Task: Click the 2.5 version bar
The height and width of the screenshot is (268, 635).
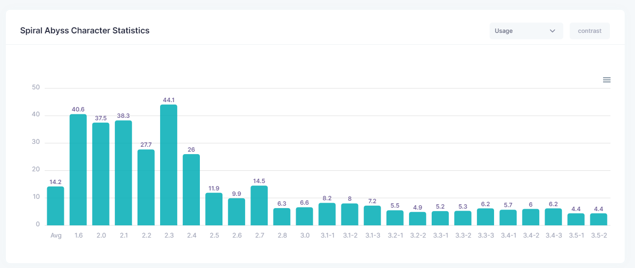Action: pos(214,209)
